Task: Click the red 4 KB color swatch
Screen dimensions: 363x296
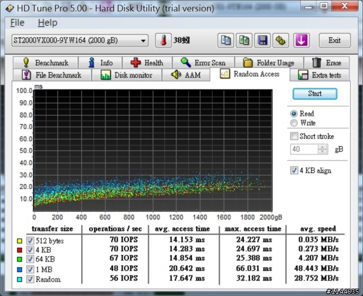Action: 19,250
